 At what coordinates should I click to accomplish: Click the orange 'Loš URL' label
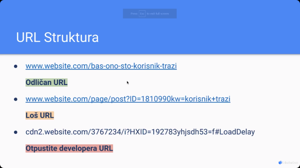tap(39, 115)
